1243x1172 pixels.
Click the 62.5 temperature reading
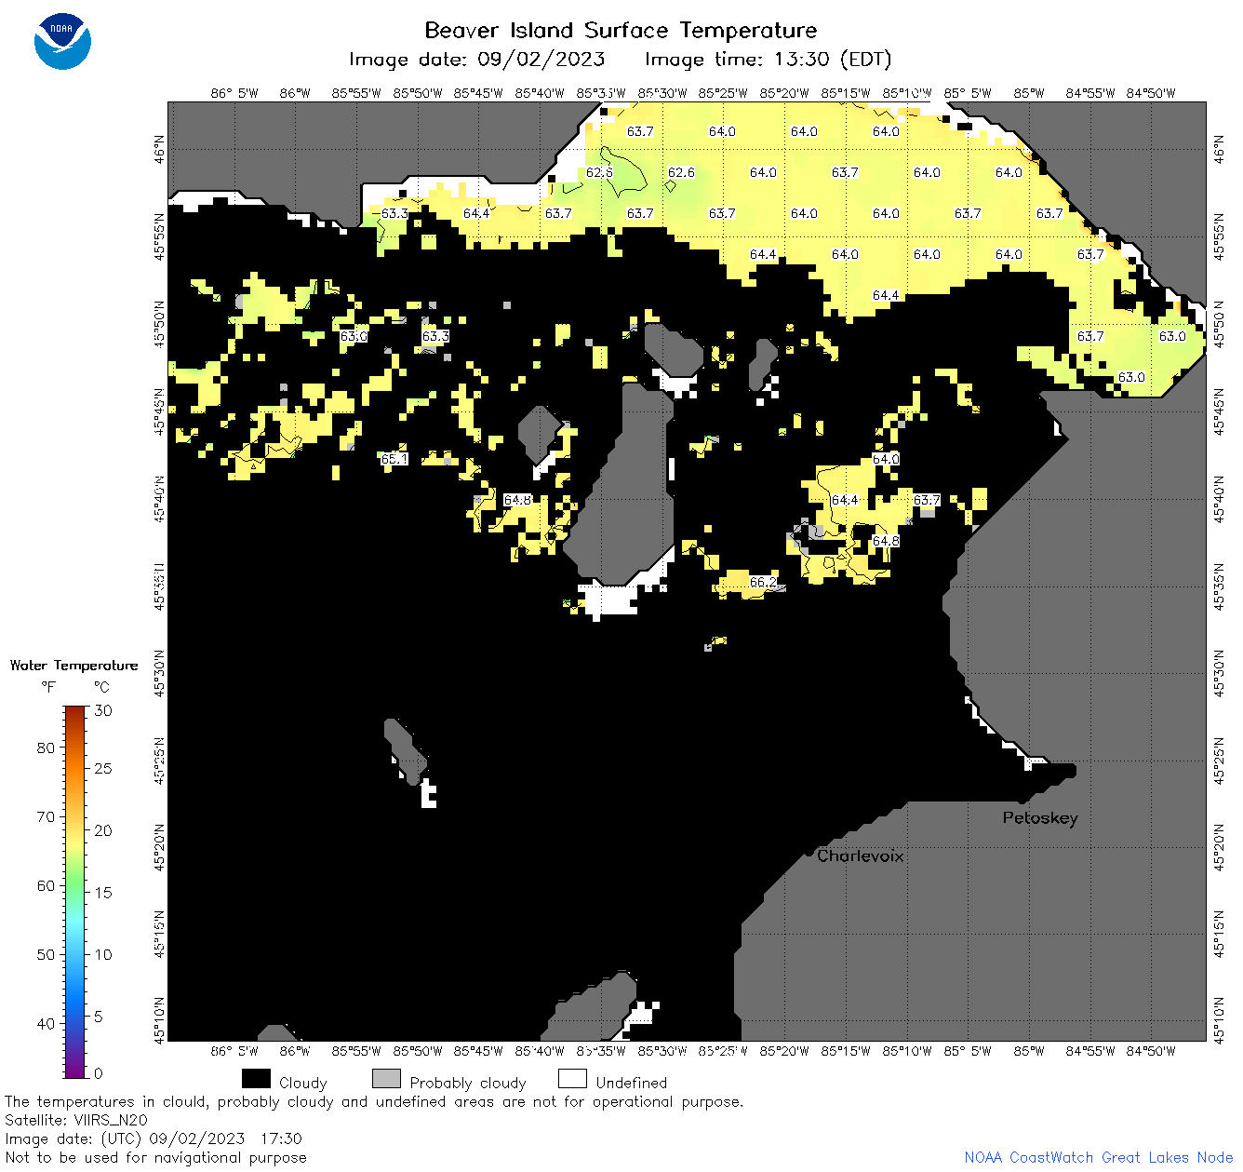(x=599, y=172)
